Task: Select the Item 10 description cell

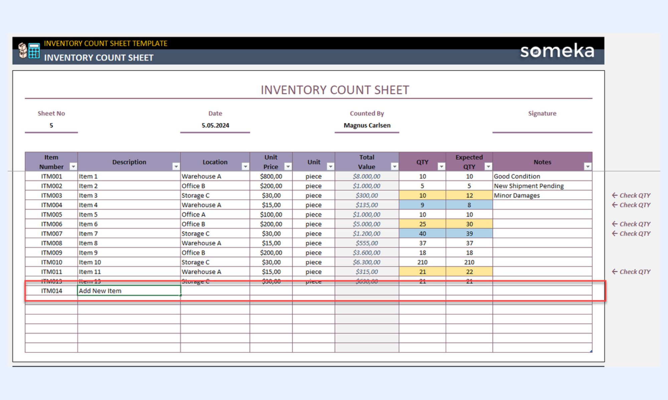Action: click(129, 262)
